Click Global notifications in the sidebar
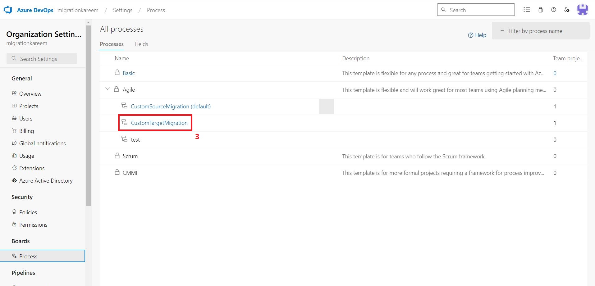This screenshot has width=595, height=286. click(x=42, y=143)
